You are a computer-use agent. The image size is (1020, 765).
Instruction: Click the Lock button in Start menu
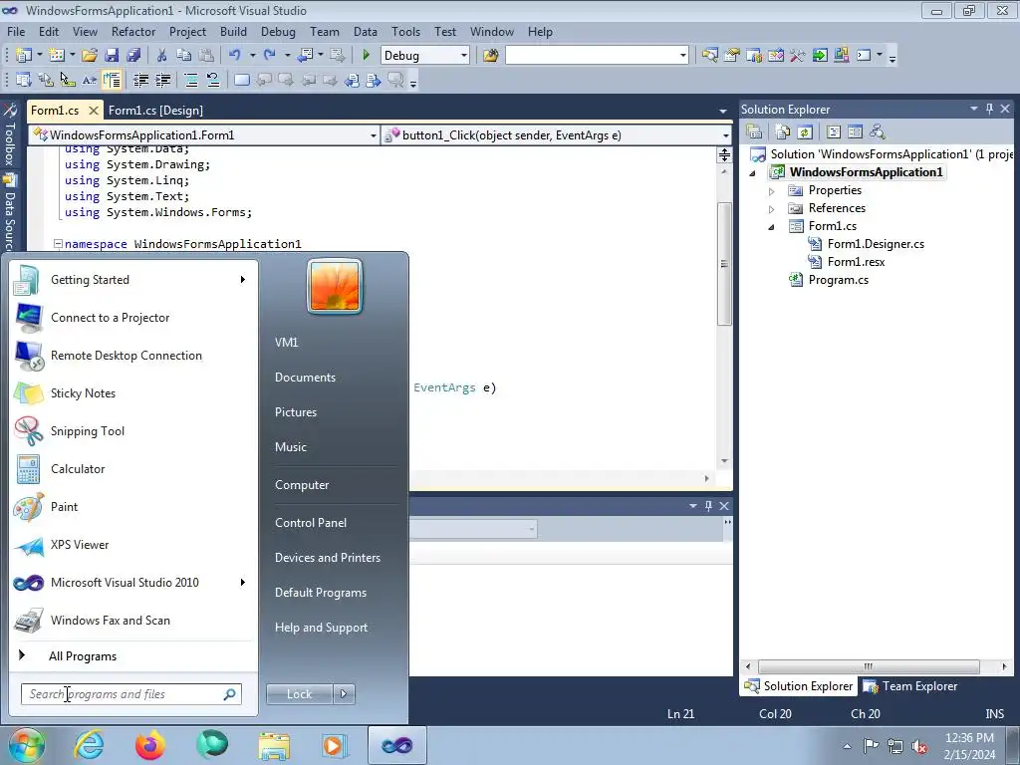point(299,694)
